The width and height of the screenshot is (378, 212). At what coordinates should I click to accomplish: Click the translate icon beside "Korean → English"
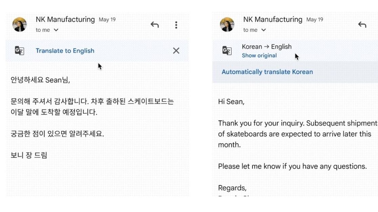(x=227, y=51)
